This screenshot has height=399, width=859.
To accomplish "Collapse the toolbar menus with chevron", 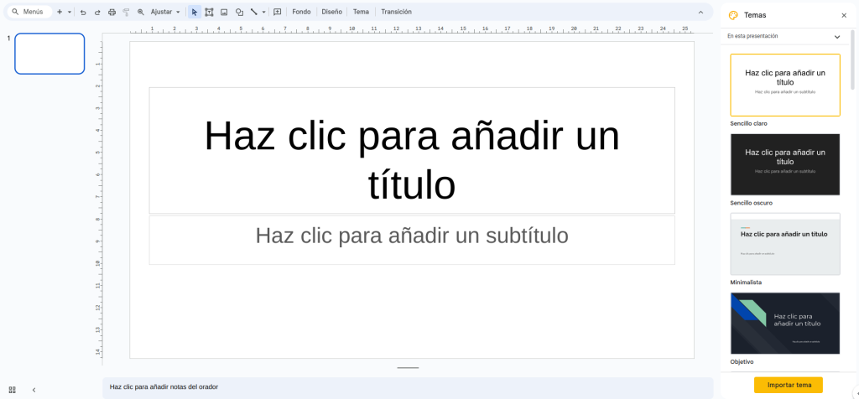I will coord(700,12).
